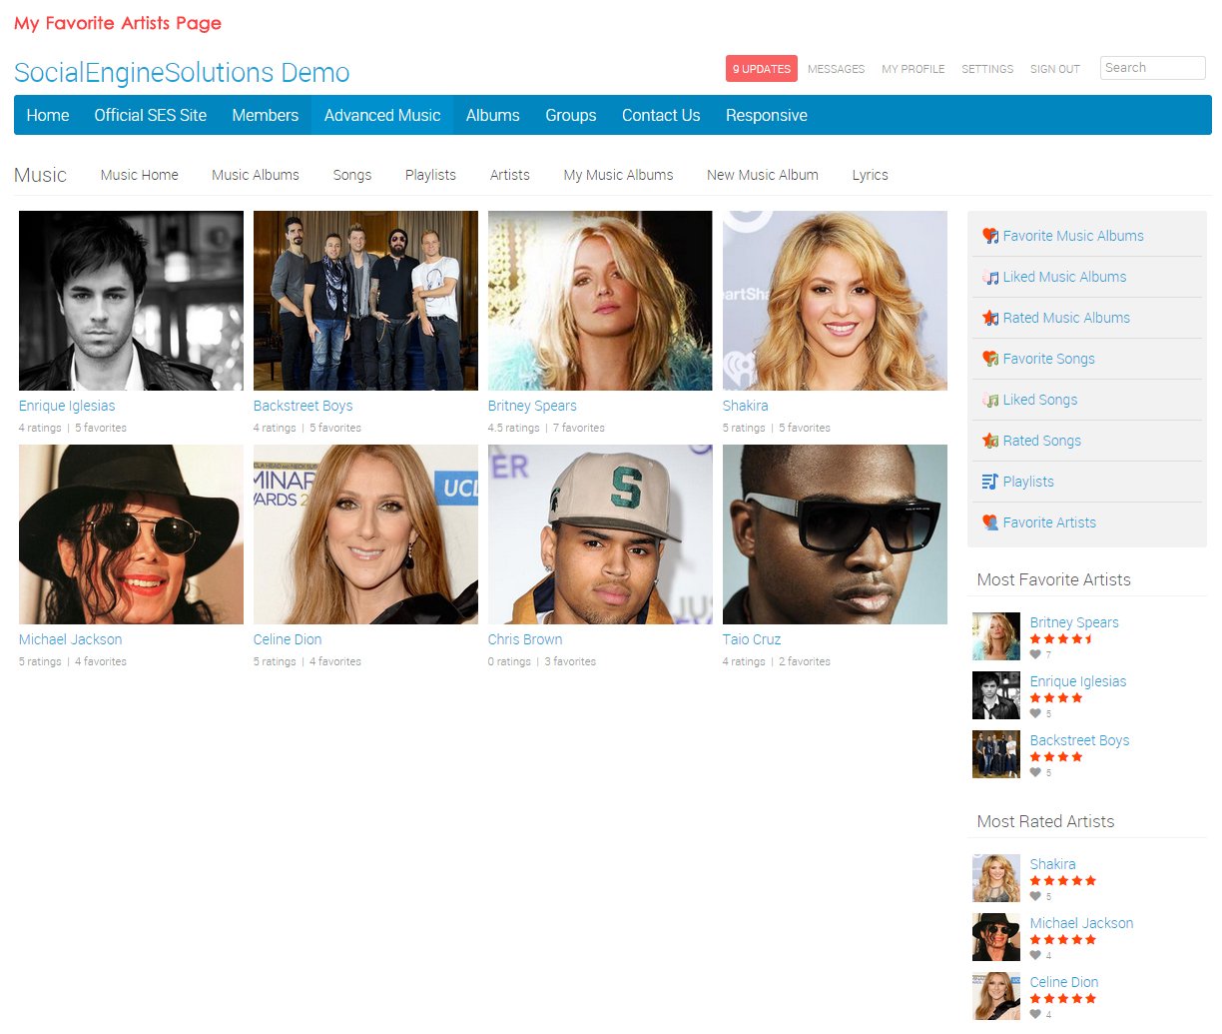The height and width of the screenshot is (1034, 1222).
Task: Switch to the Artists music tab
Action: (509, 175)
